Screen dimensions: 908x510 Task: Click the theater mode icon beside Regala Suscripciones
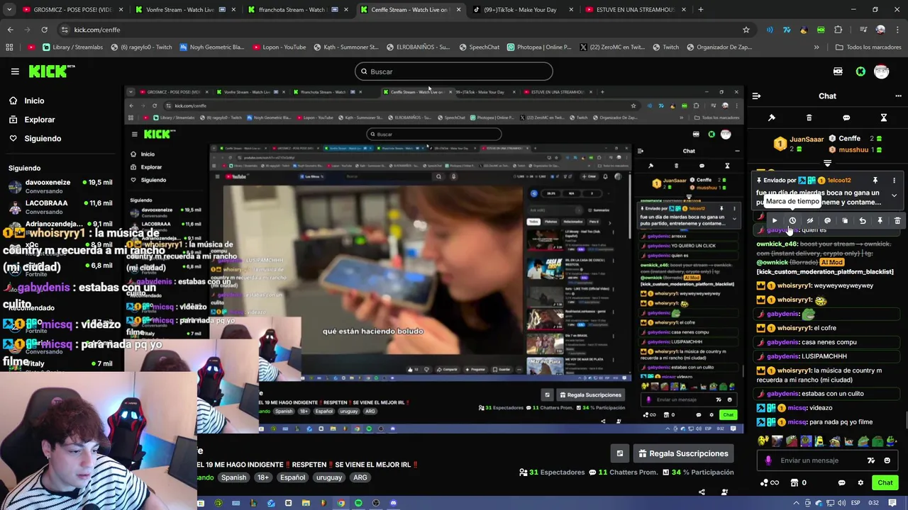point(620,453)
